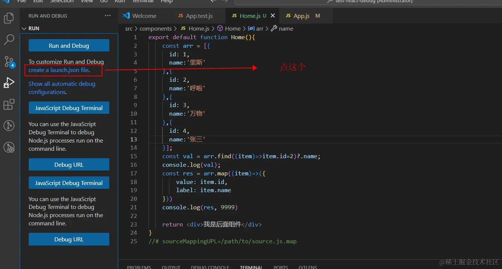Open the Run and Debug views menu (three dots)
The image size is (502, 269).
point(108,16)
